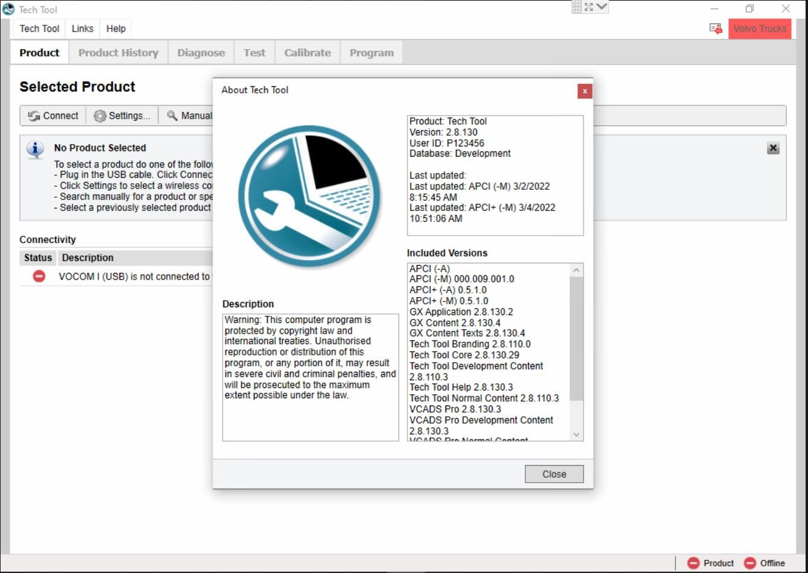Click the Version: 2.8.130 line

pos(443,132)
